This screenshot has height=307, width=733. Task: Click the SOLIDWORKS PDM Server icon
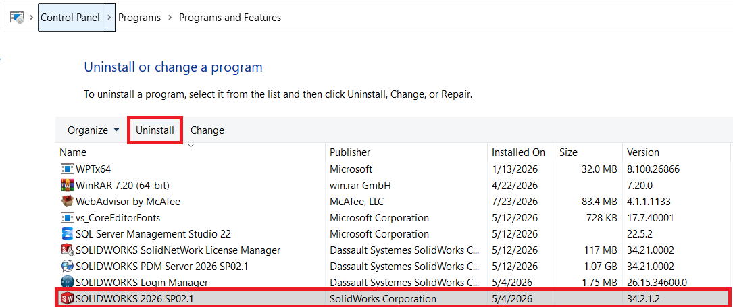point(68,266)
